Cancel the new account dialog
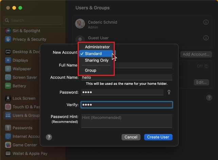Viewport: 218px width, 160px height. (131, 137)
